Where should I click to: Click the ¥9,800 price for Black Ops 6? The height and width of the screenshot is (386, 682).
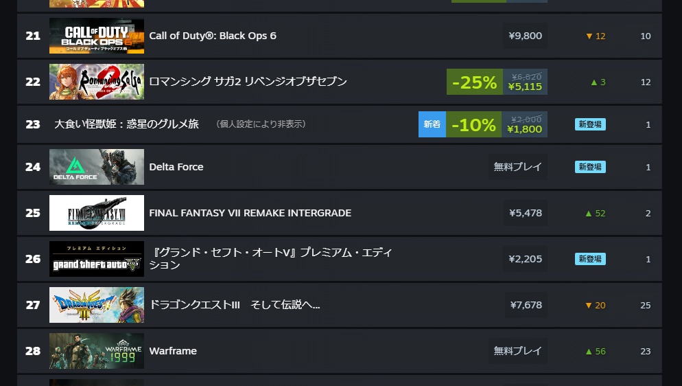point(526,36)
